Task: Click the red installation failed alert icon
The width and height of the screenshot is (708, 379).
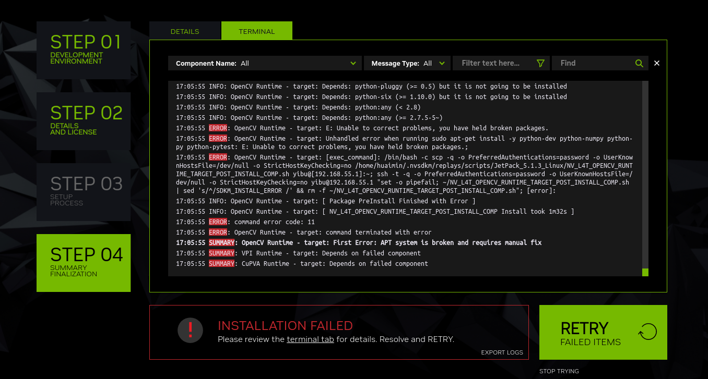Action: coord(191,330)
